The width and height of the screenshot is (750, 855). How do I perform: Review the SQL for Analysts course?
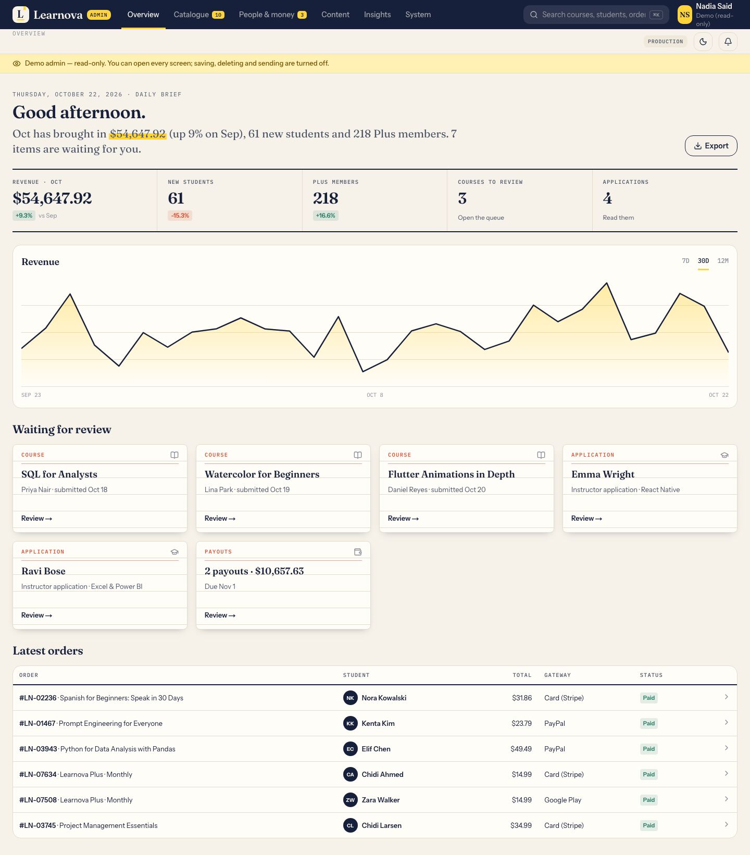coord(37,519)
